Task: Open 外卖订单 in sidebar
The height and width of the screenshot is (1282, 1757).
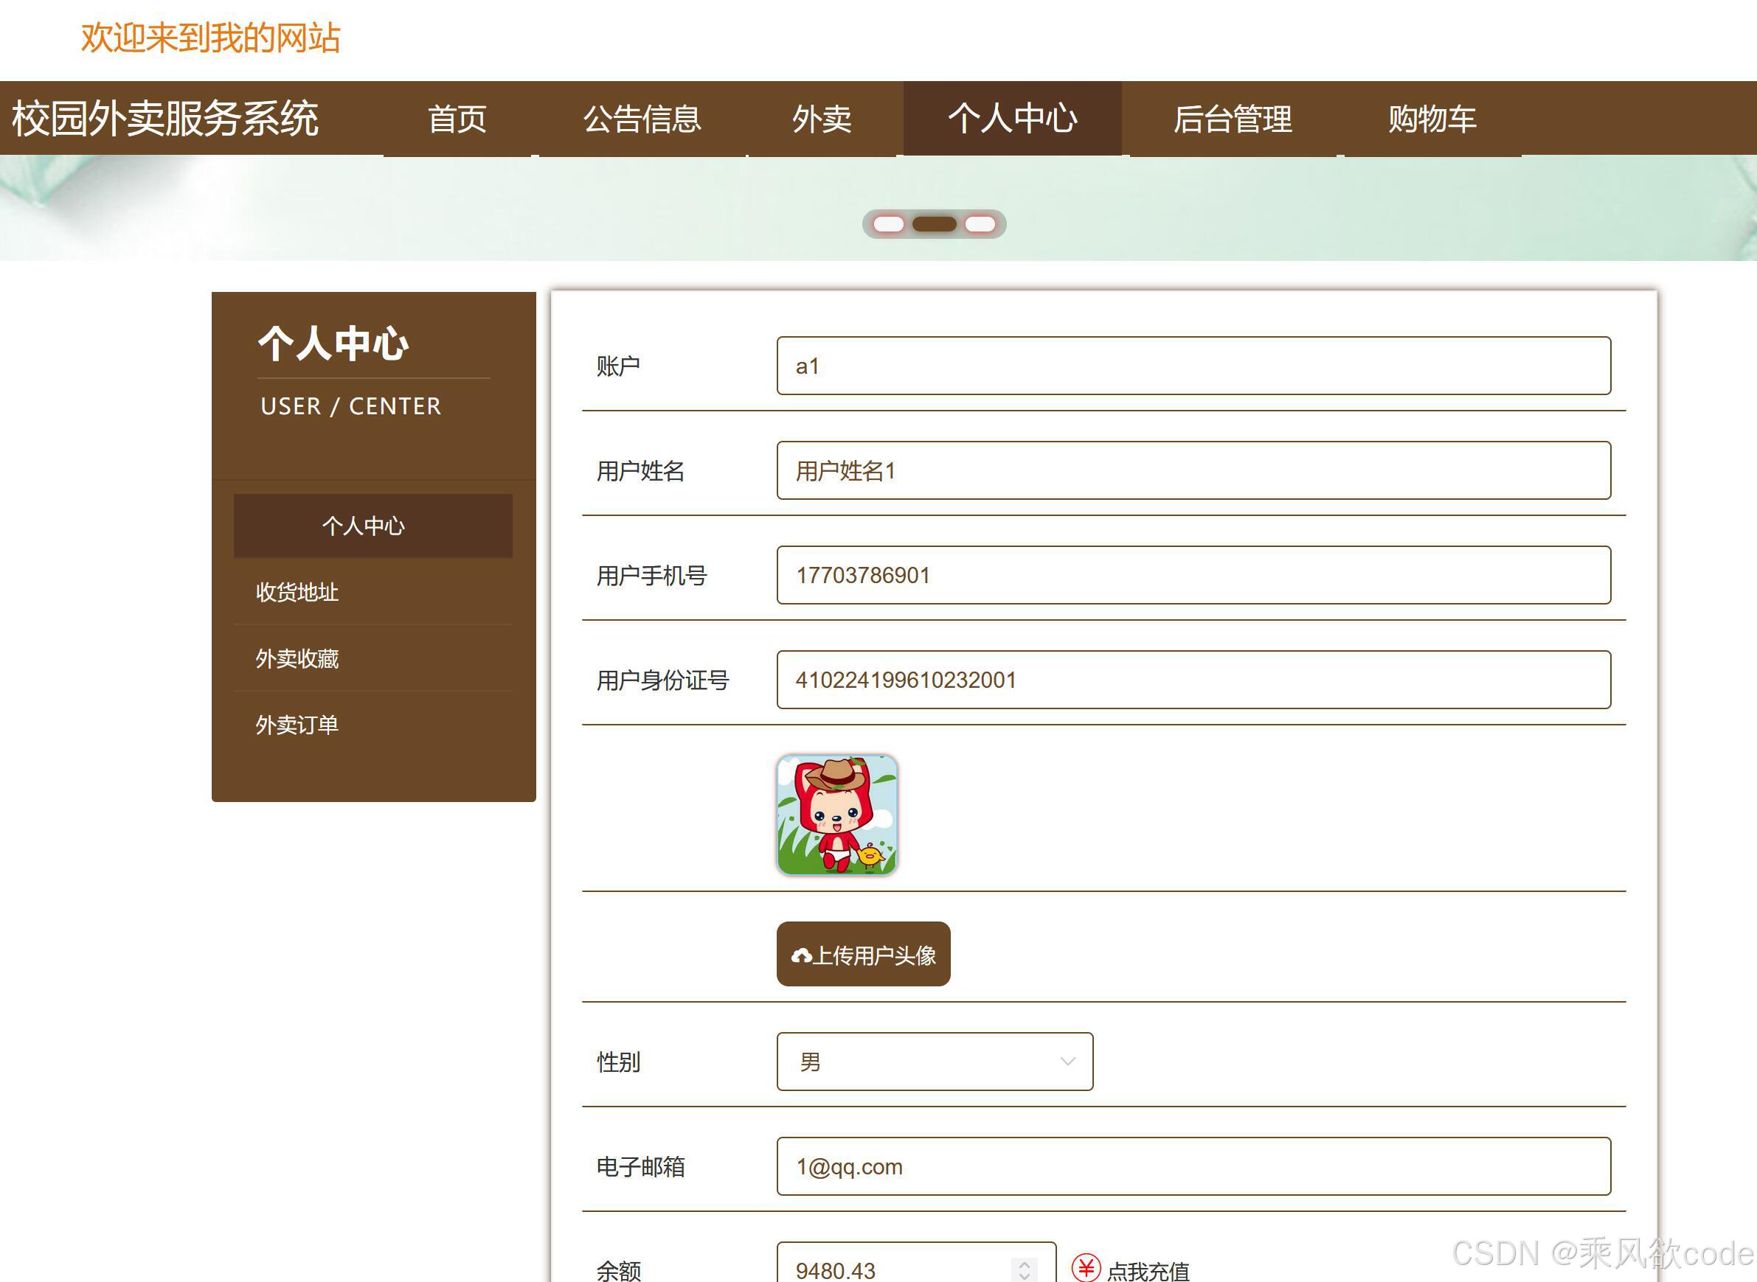Action: click(x=297, y=725)
